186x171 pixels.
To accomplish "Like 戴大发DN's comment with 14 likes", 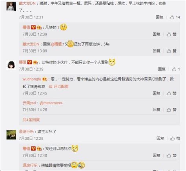I will 175,17.
